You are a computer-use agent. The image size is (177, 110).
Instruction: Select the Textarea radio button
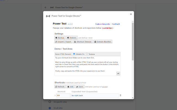pyautogui.click(x=87, y=54)
